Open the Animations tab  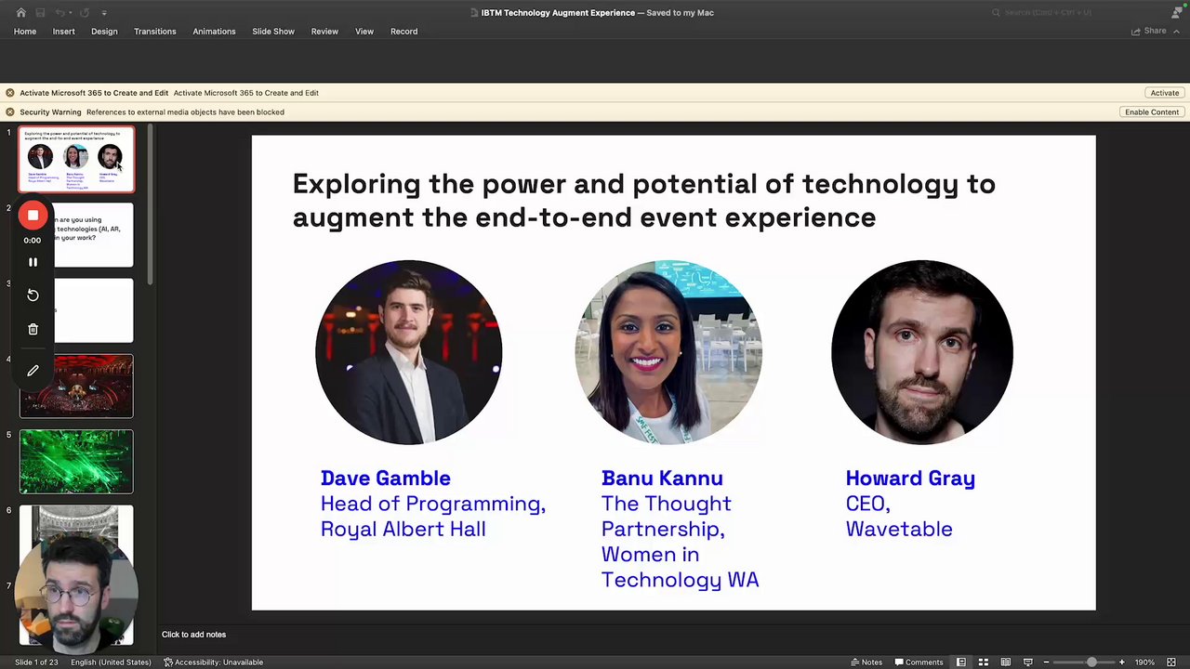point(214,32)
